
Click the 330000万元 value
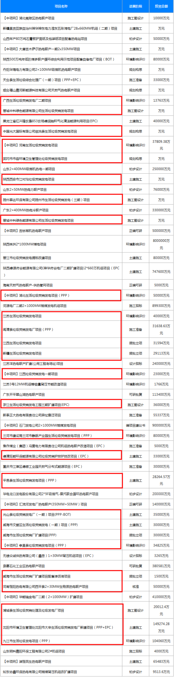pos(161,210)
